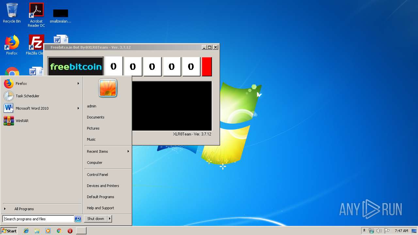This screenshot has width=418, height=235.
Task: Minimize the Freebitco.in Bot window
Action: tap(204, 47)
